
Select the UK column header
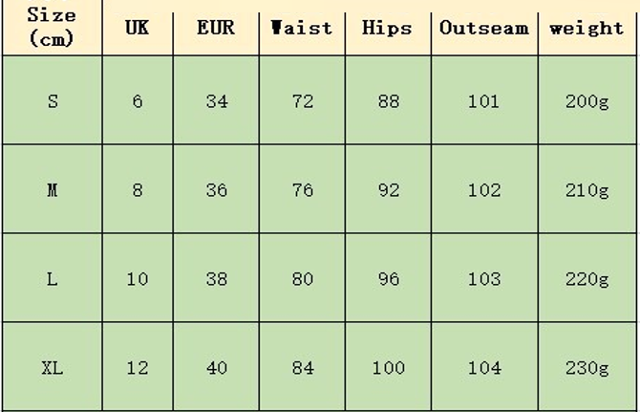pyautogui.click(x=138, y=28)
